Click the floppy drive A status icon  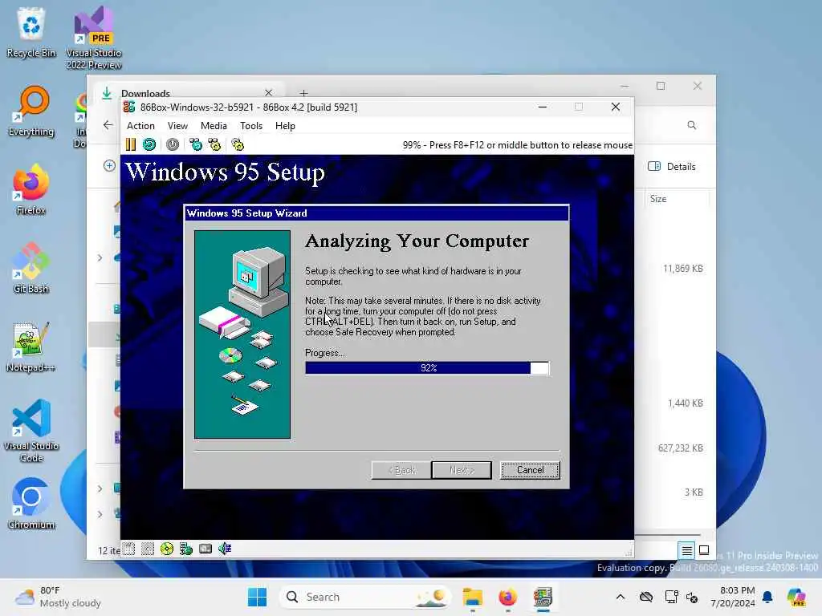pyautogui.click(x=129, y=549)
